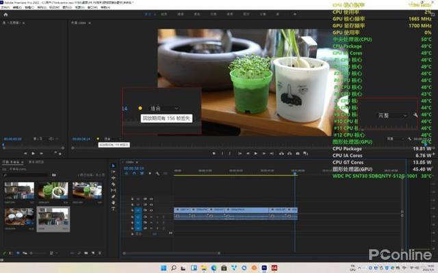This screenshot has width=438, height=273.
Task: Select the Selection tool in the tools panel
Action: pos(113,166)
